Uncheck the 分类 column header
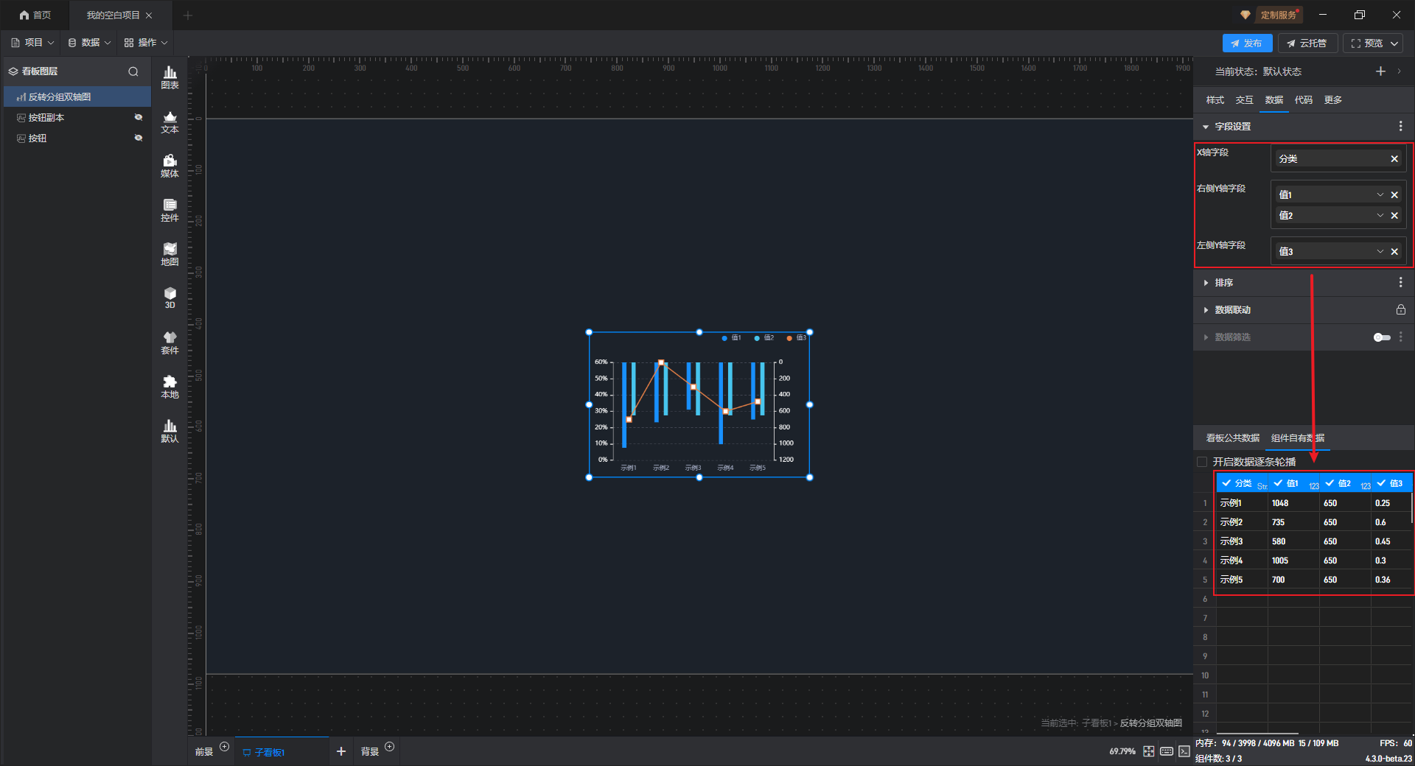Screen dimensions: 1415x766 point(1226,483)
